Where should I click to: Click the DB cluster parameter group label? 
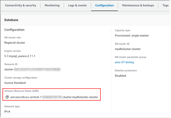click(130, 57)
